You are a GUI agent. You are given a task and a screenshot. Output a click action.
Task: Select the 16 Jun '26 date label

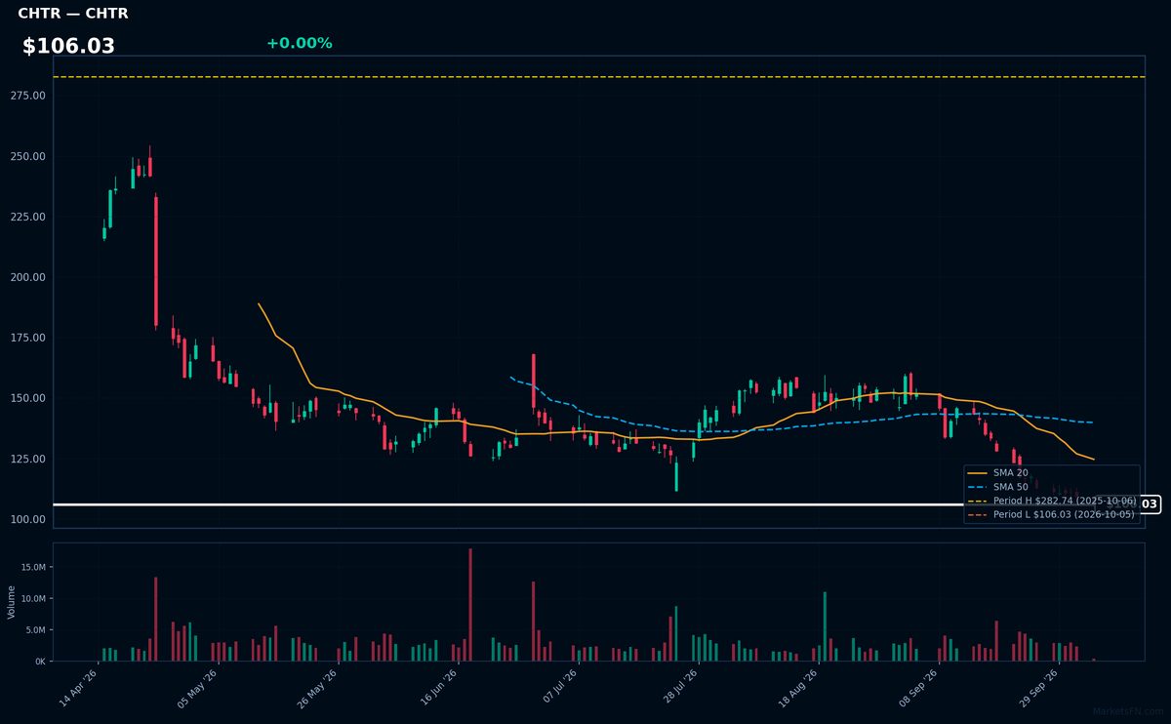(x=438, y=688)
